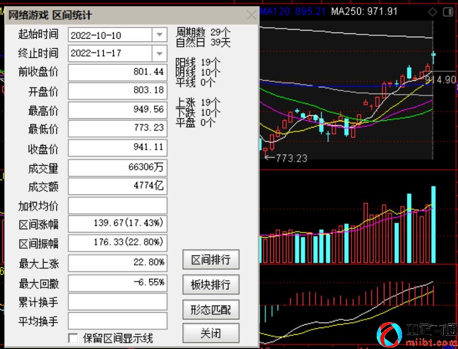Click inside the 平均换手 field

click(x=117, y=321)
